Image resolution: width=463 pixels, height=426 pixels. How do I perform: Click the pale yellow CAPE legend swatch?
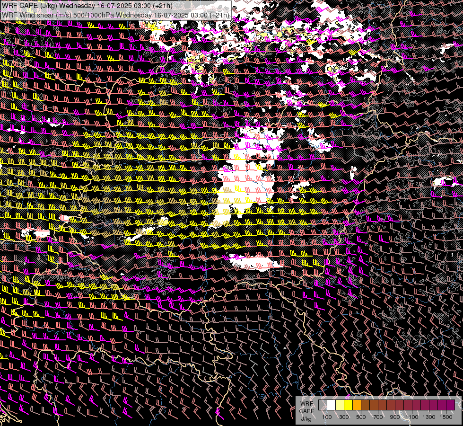click(340, 405)
